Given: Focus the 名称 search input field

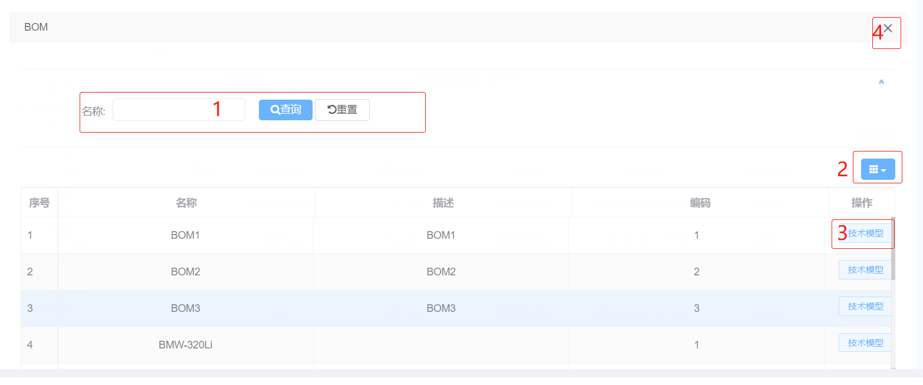Looking at the screenshot, I should (178, 110).
